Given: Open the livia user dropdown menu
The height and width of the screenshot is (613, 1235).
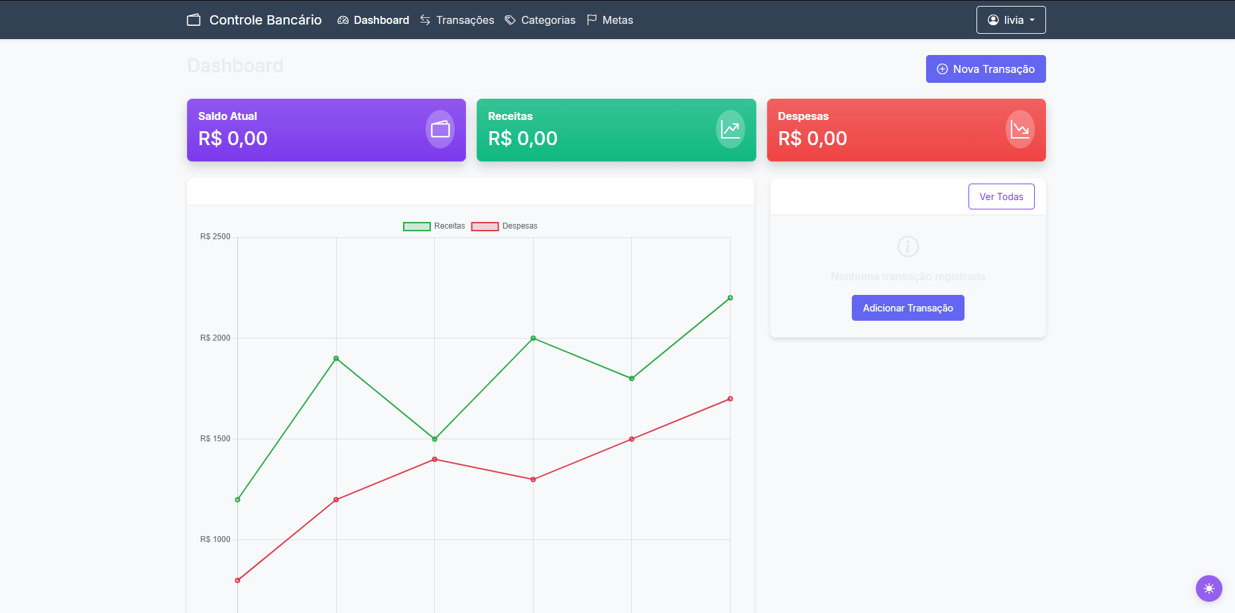Looking at the screenshot, I should 1010,20.
